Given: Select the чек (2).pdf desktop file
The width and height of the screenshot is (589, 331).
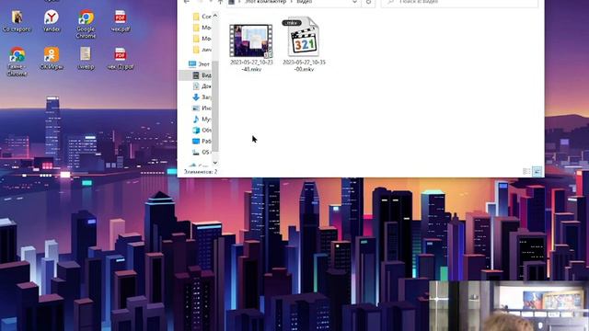Looking at the screenshot, I should (121, 59).
